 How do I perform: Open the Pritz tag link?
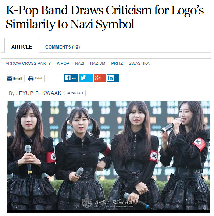117,63
